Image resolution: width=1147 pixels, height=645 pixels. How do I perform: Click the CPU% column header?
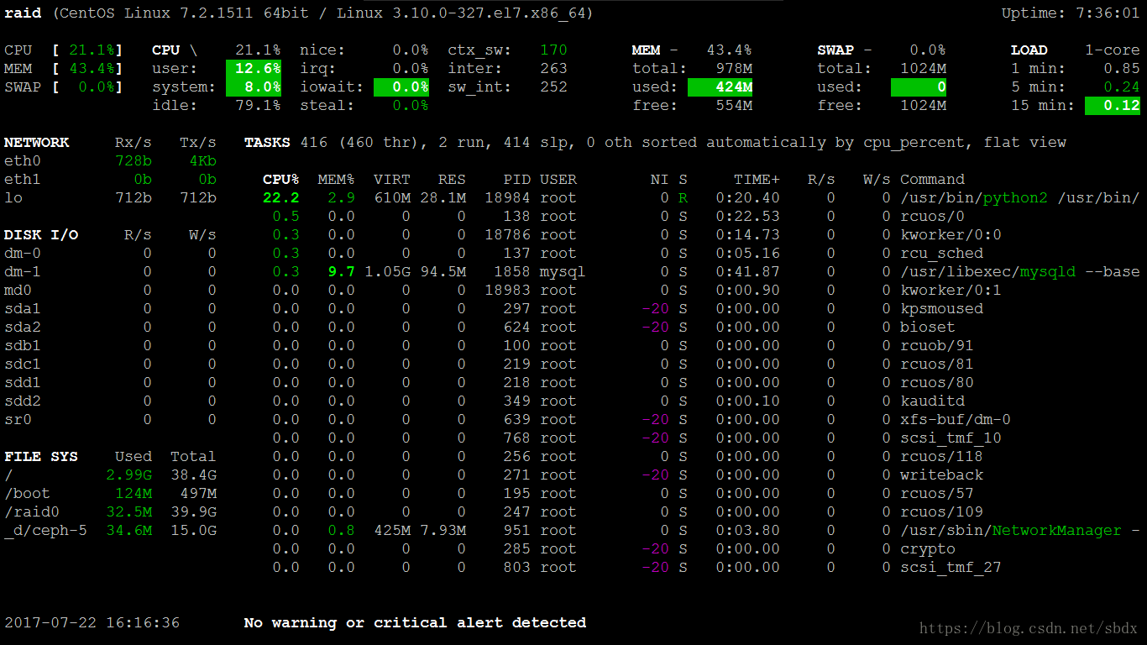(281, 180)
